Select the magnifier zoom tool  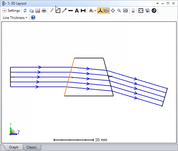(119, 11)
